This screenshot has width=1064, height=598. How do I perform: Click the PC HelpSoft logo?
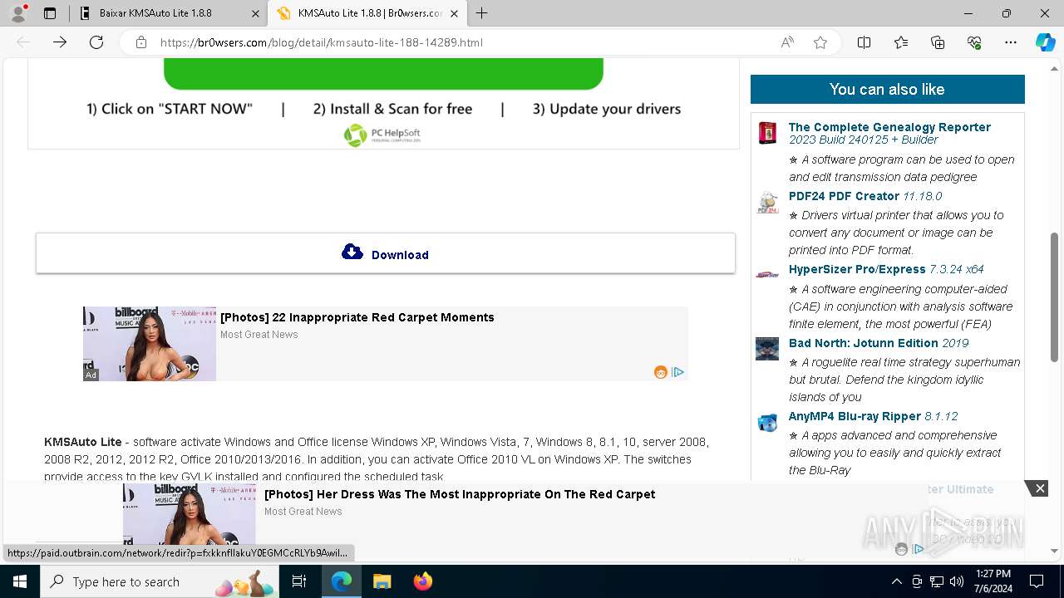point(383,135)
